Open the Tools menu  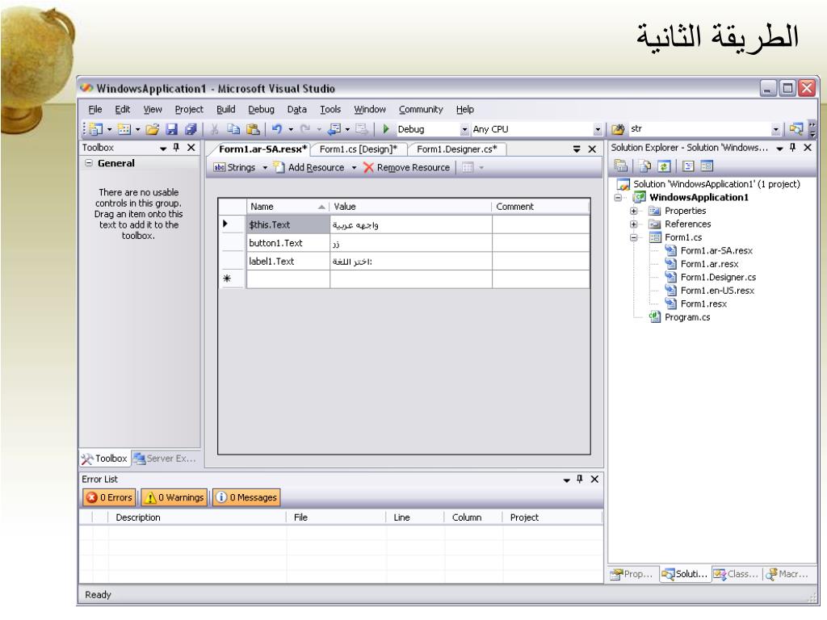tap(330, 109)
